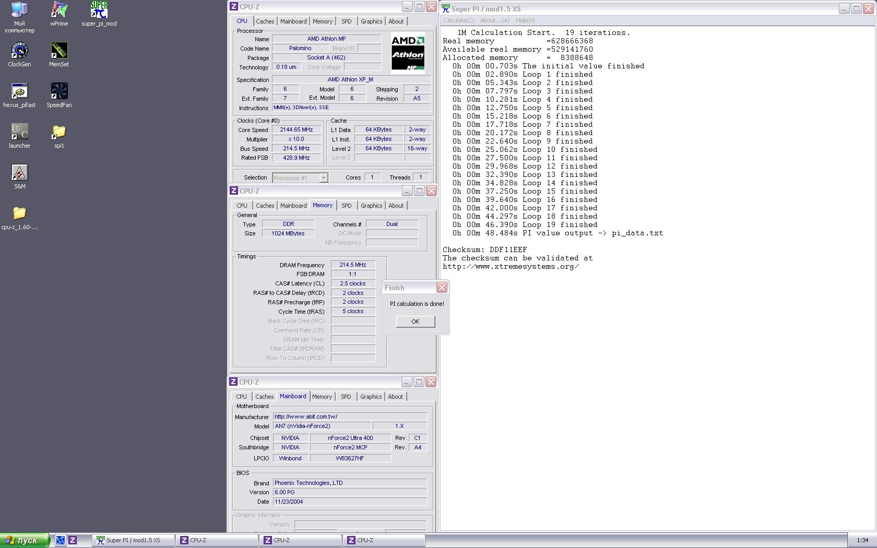Click the Mainboard CPU-Z window title icon

click(x=233, y=382)
